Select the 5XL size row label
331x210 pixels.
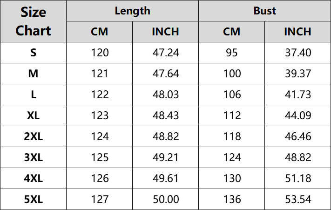tap(34, 199)
